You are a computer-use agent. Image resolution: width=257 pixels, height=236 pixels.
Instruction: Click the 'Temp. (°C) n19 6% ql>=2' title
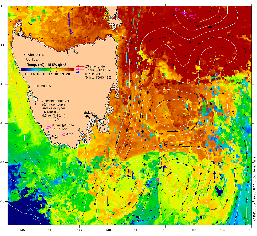click(x=47, y=65)
